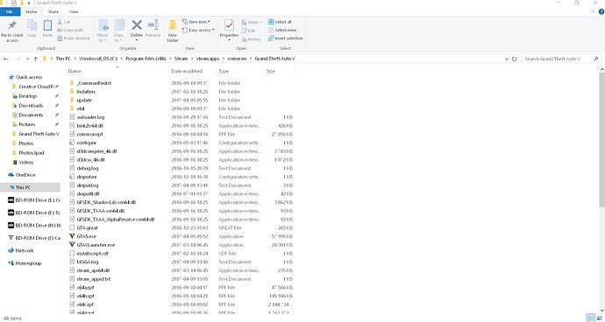Open the Move to dropdown

tap(103, 31)
